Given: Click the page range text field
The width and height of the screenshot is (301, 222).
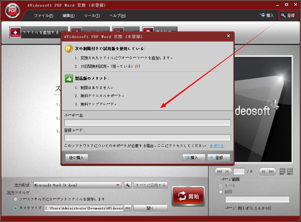Looking at the screenshot, I should 257,199.
